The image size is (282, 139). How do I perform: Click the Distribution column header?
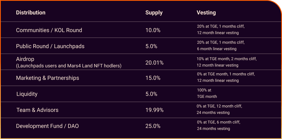click(31, 13)
